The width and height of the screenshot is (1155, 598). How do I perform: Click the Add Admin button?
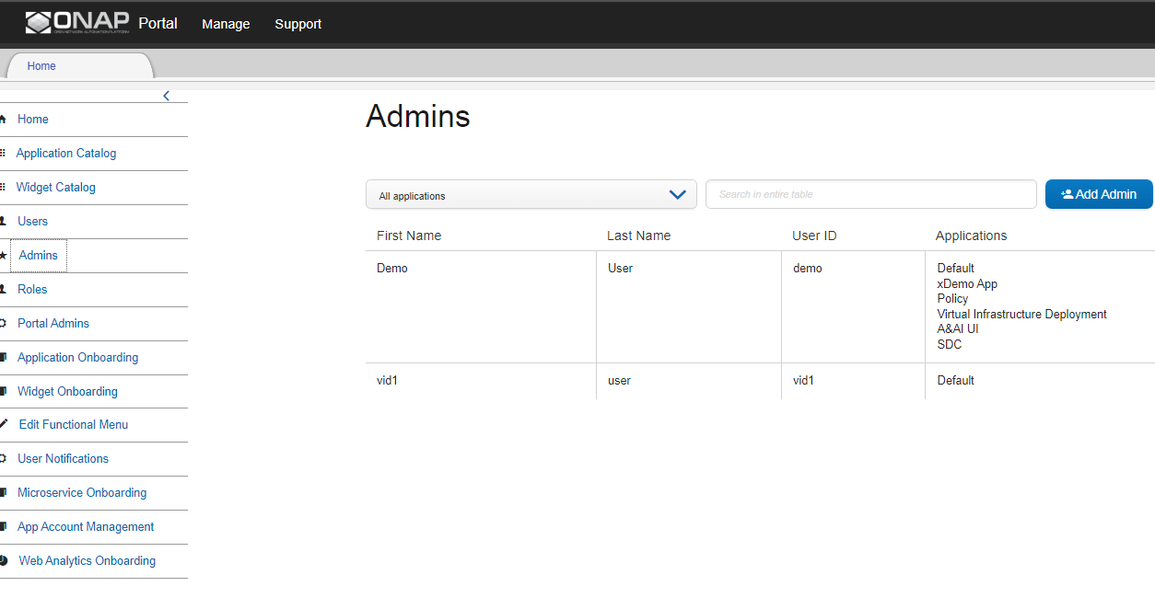click(1099, 194)
